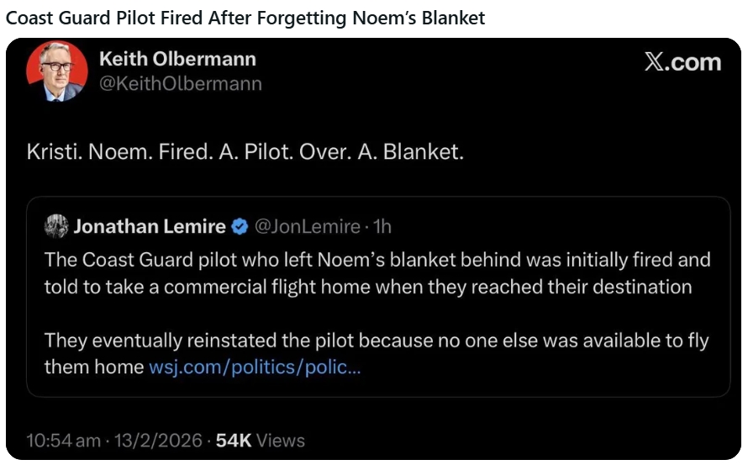748x465 pixels.
Task: Open the Keith Olbermann display name
Action: point(177,59)
